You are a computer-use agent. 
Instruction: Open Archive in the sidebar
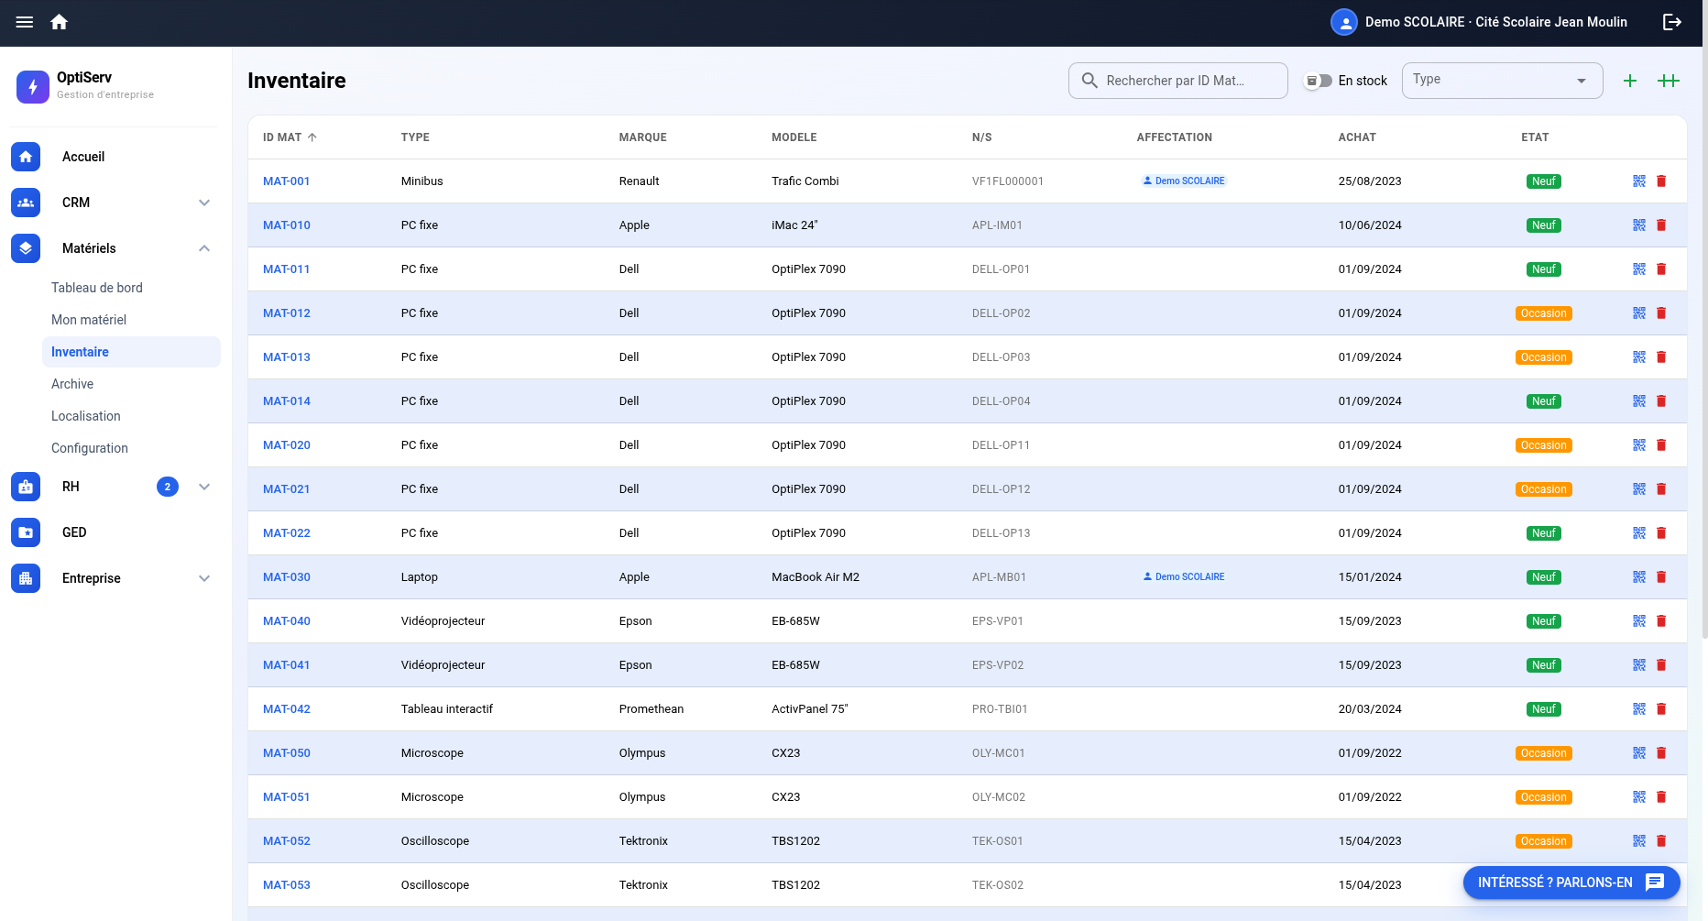coord(72,384)
